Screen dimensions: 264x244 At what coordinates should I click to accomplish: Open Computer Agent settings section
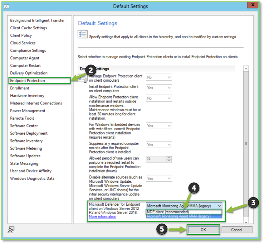coord(25,58)
